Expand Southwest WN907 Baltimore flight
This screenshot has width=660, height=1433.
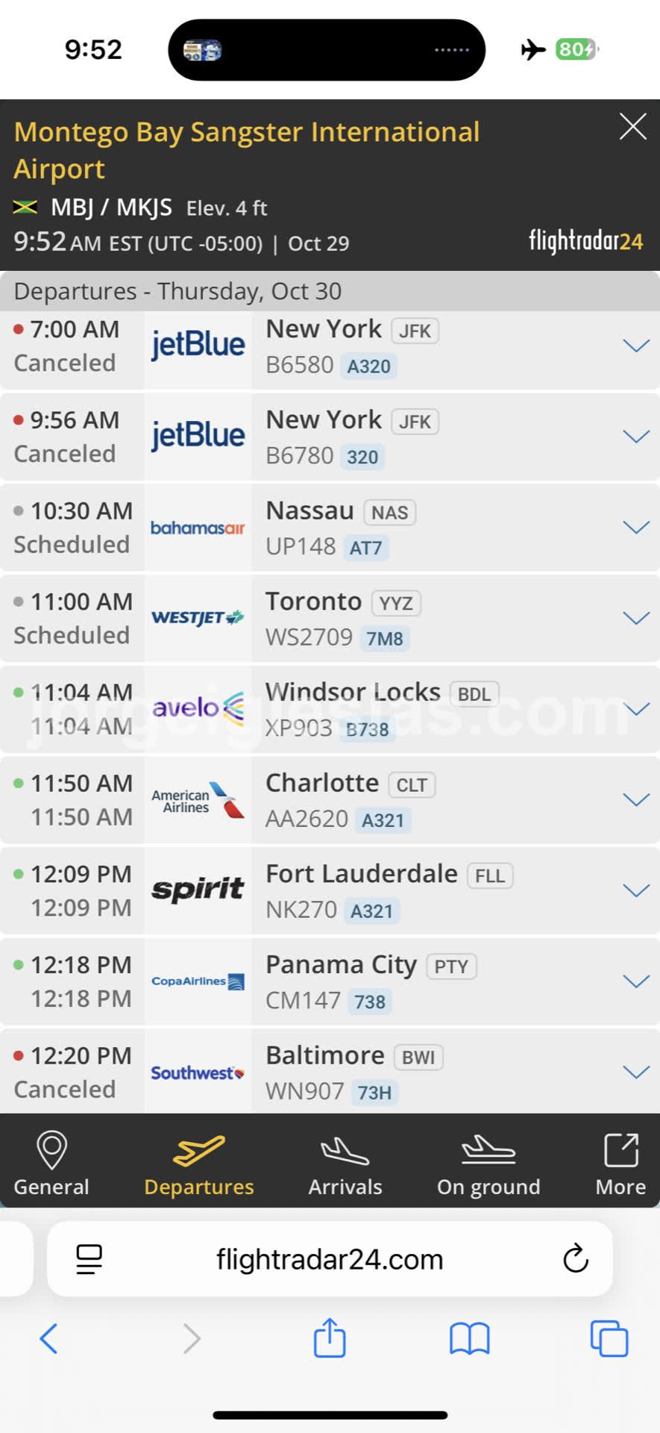[635, 1073]
